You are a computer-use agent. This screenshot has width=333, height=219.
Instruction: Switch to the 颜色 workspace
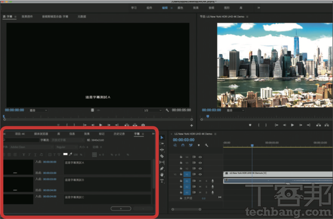pyautogui.click(x=180, y=8)
